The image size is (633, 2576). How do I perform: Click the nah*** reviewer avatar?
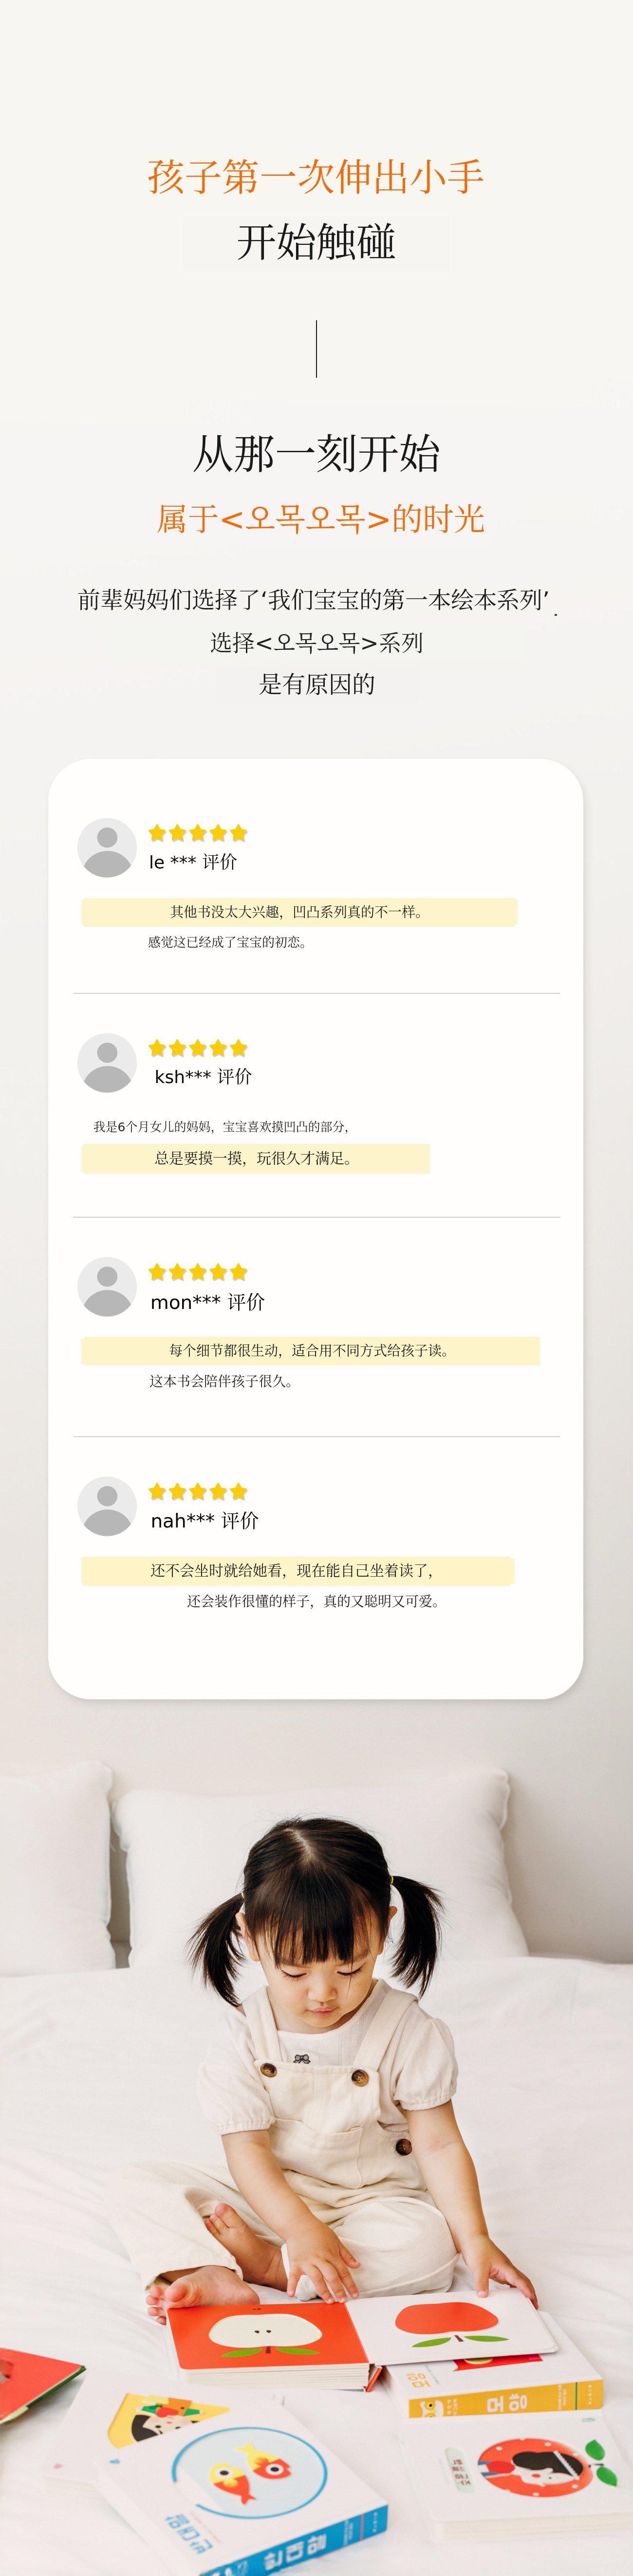pos(107,1505)
